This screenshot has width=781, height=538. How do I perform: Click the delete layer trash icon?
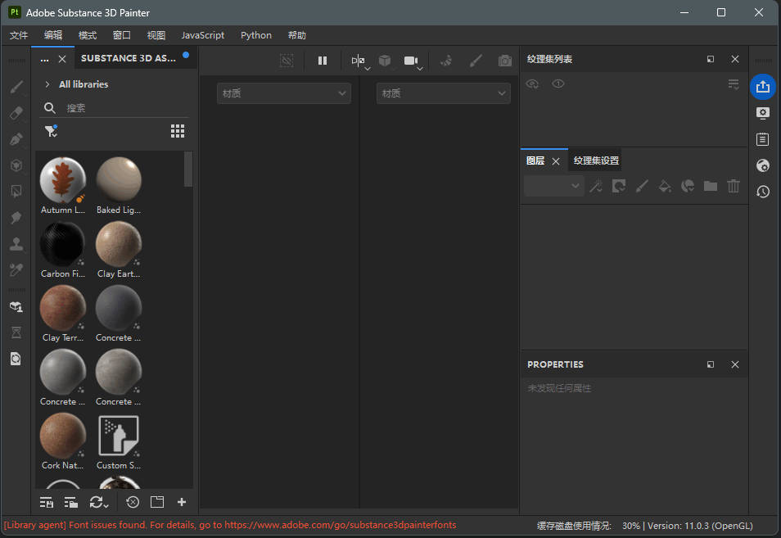pos(734,186)
